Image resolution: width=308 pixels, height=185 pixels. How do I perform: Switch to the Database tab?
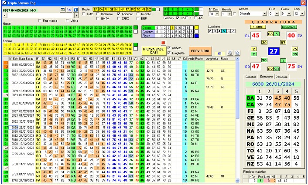[x=281, y=77]
